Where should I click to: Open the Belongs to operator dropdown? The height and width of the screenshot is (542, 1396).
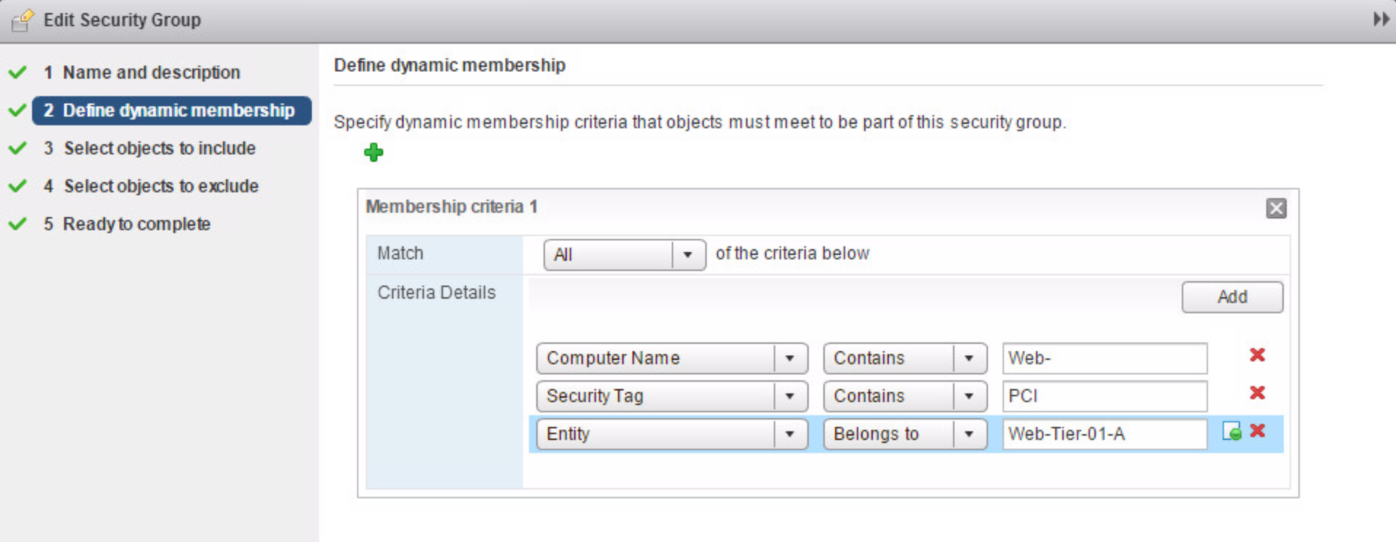click(x=969, y=434)
